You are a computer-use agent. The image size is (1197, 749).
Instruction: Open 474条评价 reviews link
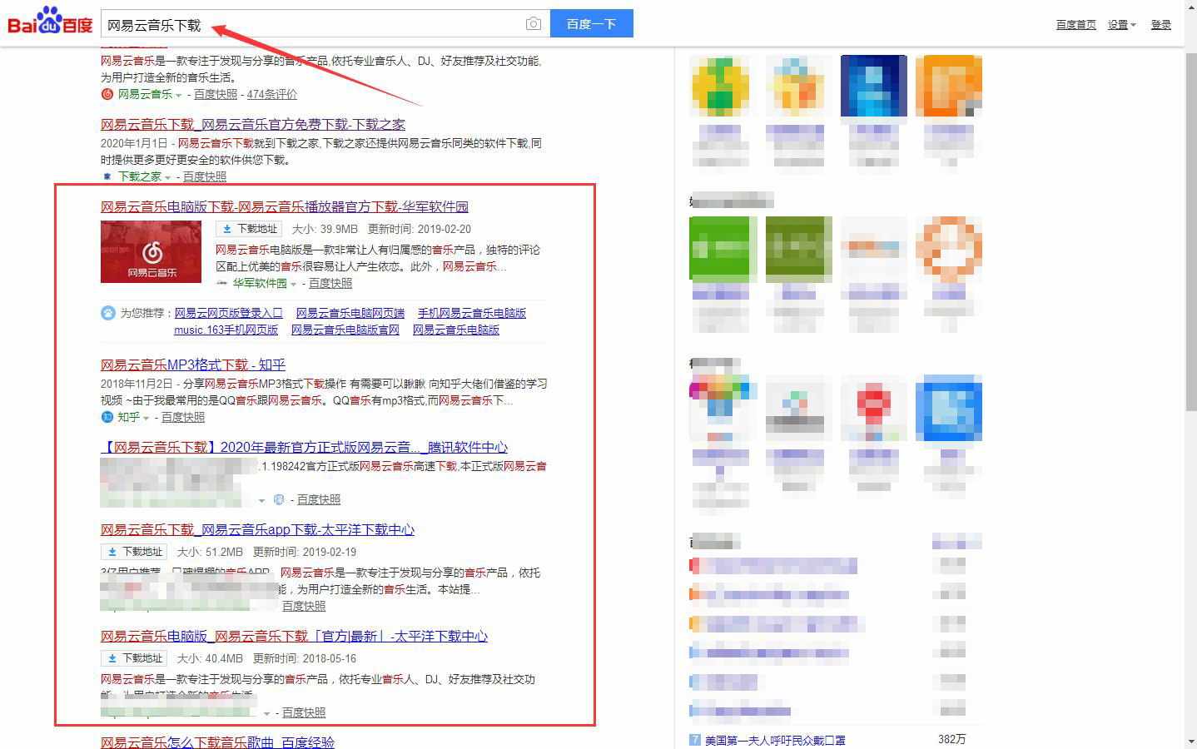coord(272,94)
